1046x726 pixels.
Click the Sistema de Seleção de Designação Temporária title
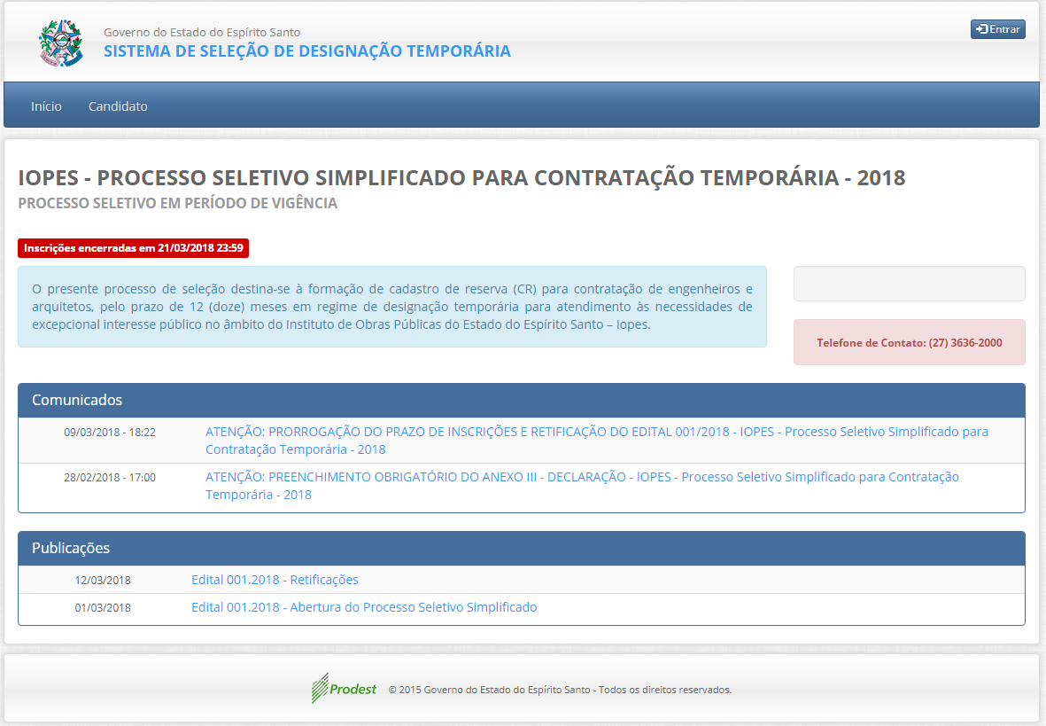click(x=306, y=51)
